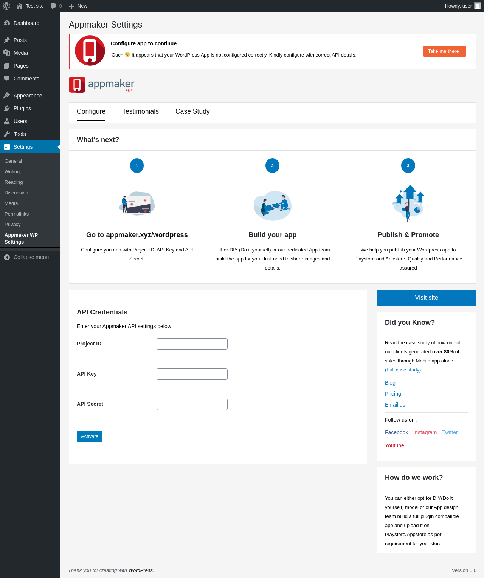
Task: Open the Blog link
Action: [x=390, y=383]
